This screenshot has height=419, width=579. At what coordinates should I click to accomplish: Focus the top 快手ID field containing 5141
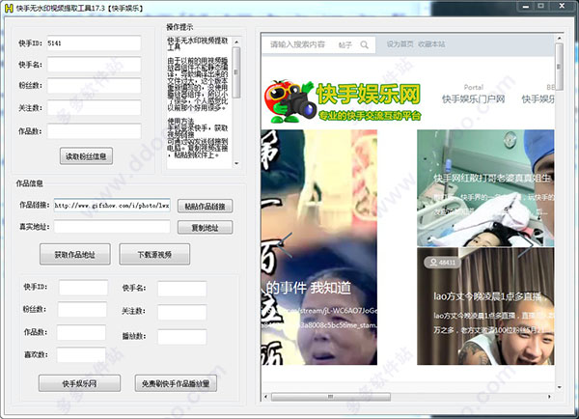(x=94, y=43)
